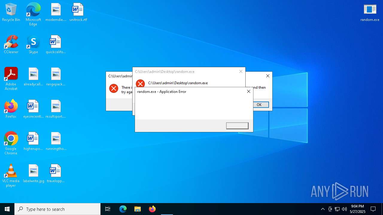Click OK in the rear error dialog
The height and width of the screenshot is (215, 383).
259,105
